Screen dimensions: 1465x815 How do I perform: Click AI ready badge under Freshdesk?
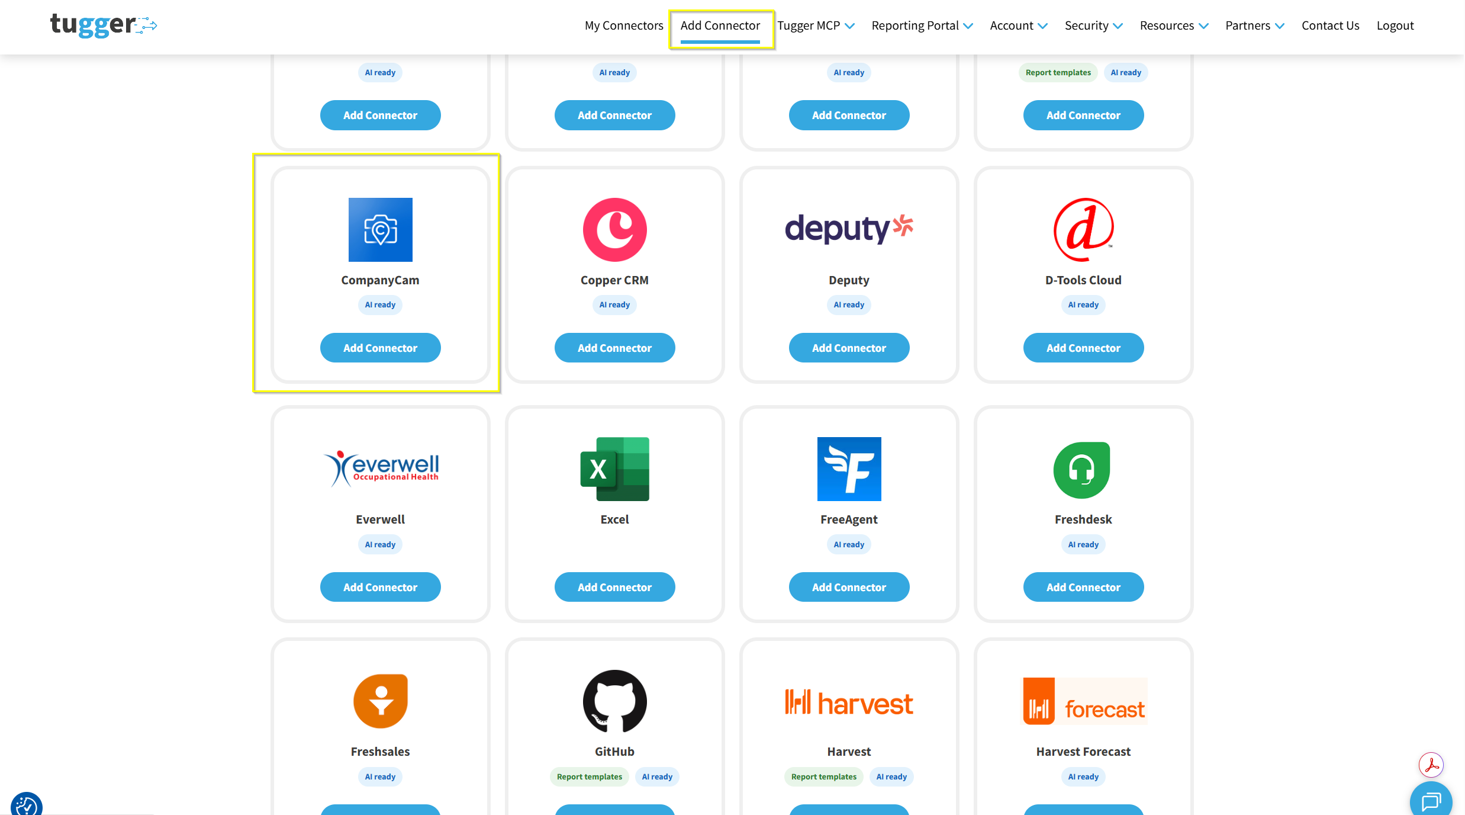pyautogui.click(x=1083, y=544)
